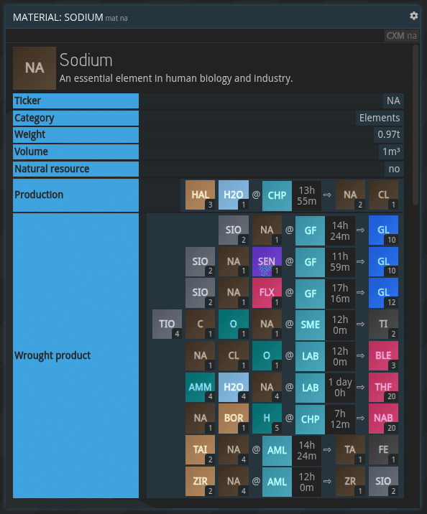The image size is (427, 514).
Task: Click CL input in the BLE recipe
Action: (x=234, y=355)
